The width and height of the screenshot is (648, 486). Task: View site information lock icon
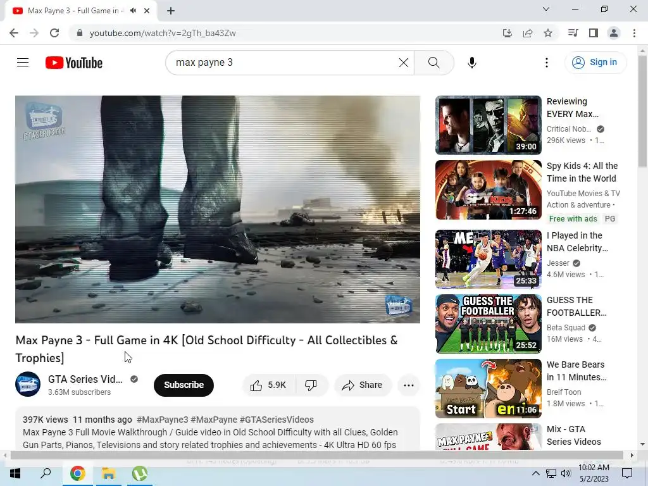(x=80, y=33)
